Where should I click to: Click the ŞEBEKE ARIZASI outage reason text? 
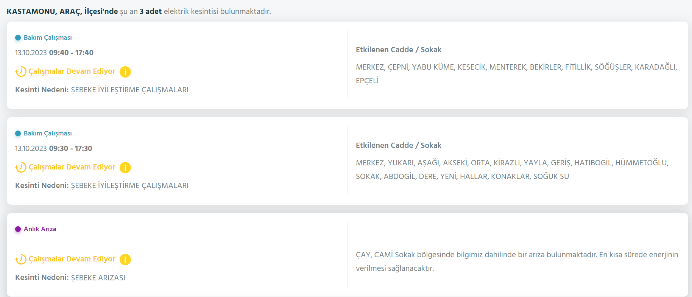(98, 278)
